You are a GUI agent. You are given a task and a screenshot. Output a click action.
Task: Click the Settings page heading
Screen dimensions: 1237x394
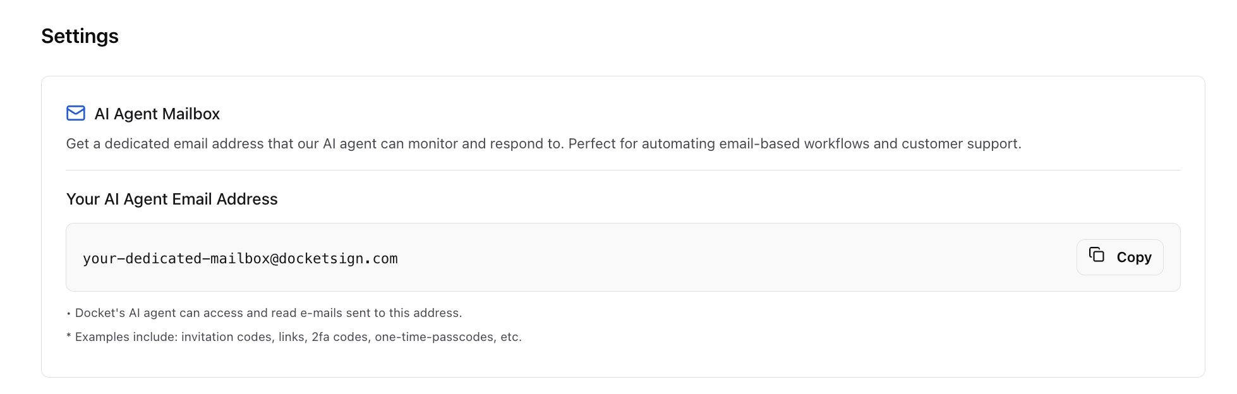click(80, 36)
